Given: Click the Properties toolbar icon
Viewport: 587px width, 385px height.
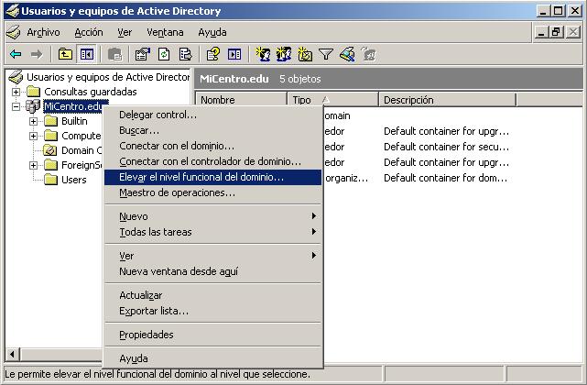Looking at the screenshot, I should coord(142,54).
